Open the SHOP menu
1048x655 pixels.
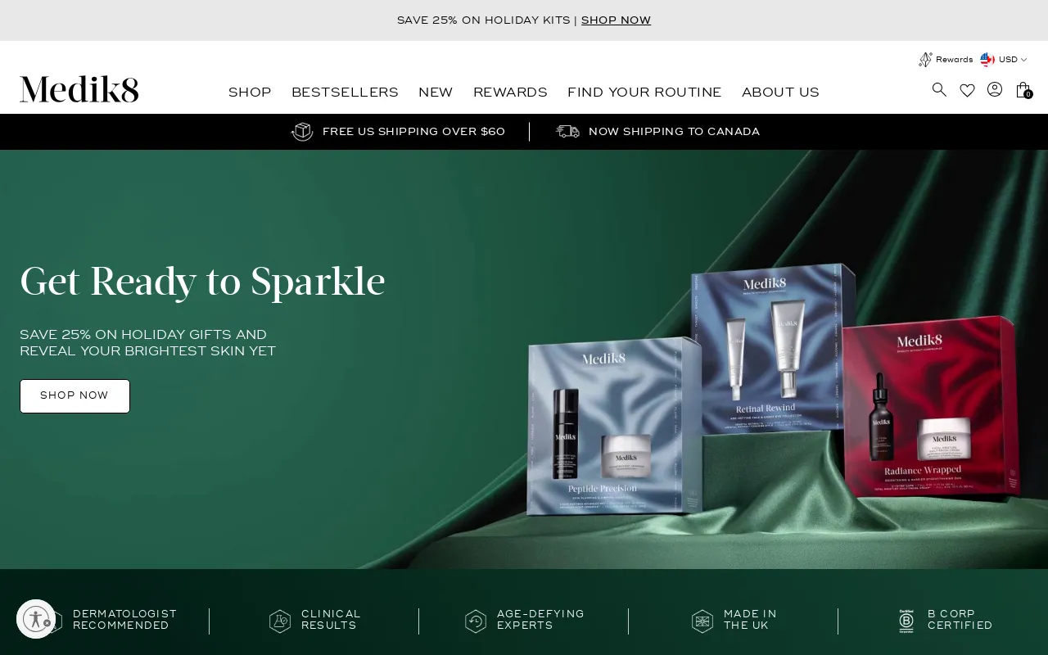click(x=250, y=93)
